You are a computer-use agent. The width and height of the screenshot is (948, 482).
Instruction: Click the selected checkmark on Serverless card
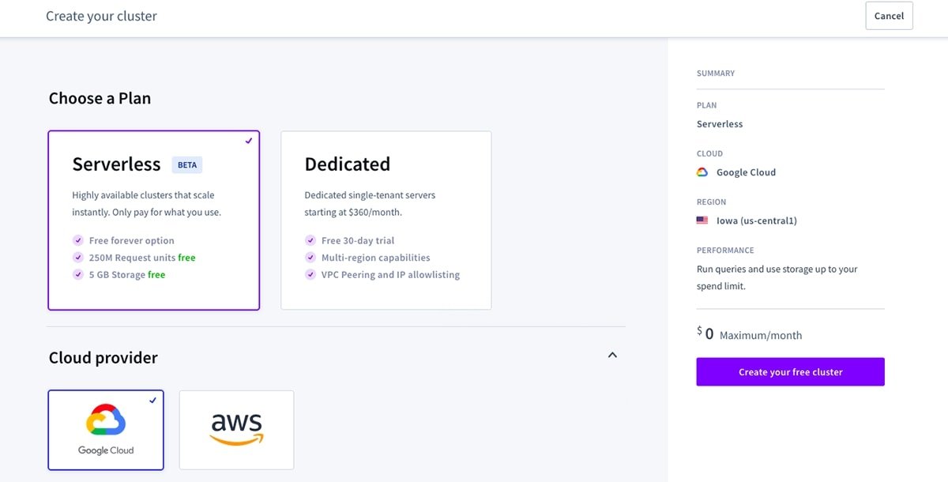tap(249, 141)
